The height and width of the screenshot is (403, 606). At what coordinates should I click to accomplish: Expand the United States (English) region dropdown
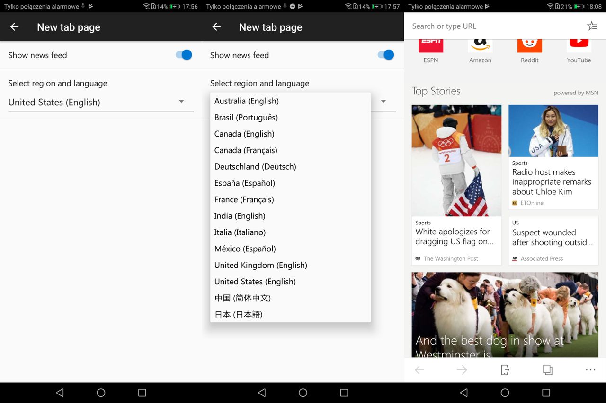coord(101,102)
